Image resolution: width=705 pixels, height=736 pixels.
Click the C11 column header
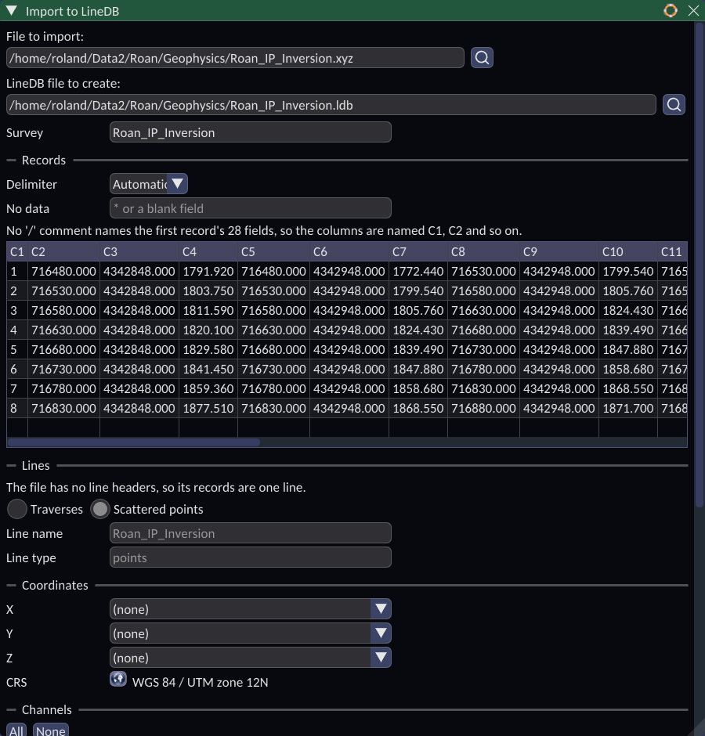click(x=673, y=251)
